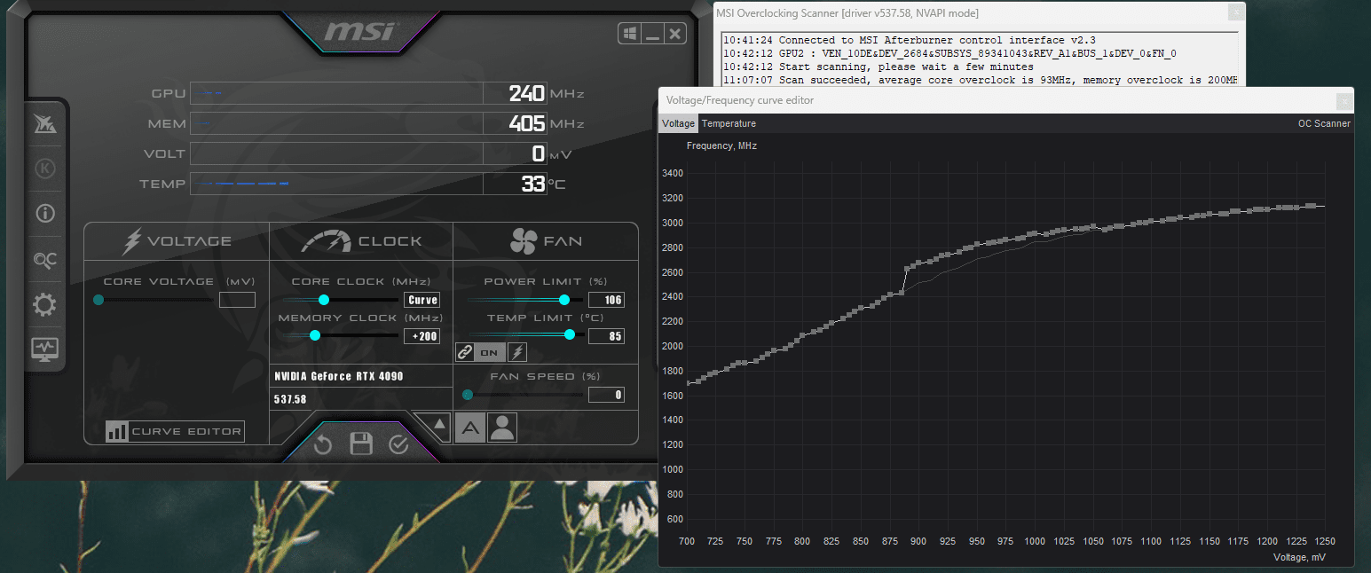Reset settings with the circular arrow icon
The height and width of the screenshot is (573, 1371).
323,444
